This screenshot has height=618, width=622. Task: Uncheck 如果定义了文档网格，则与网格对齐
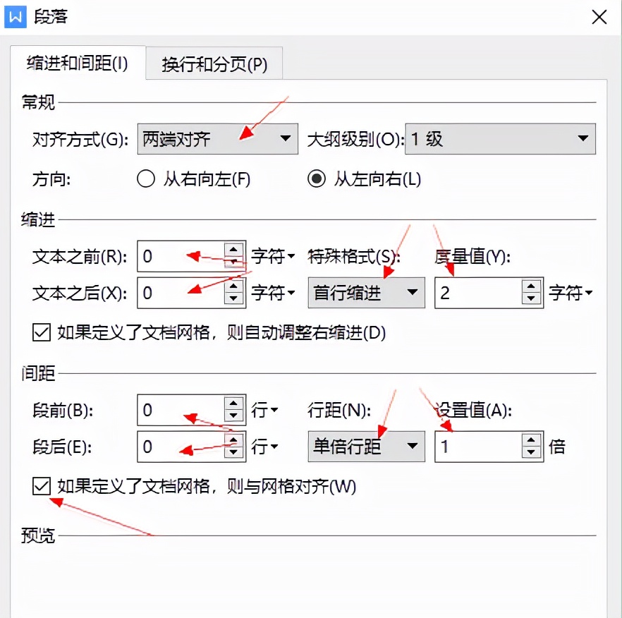pos(41,487)
